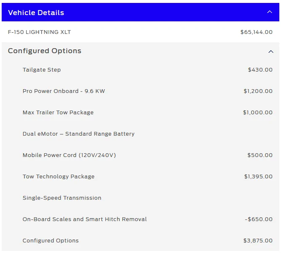Select the Tailgate Step option
The image size is (281, 255).
(x=42, y=70)
